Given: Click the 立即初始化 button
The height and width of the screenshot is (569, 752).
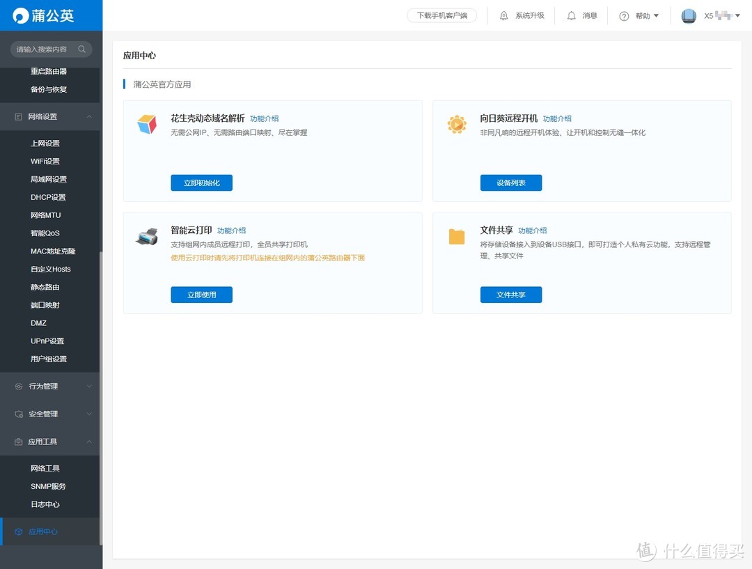Looking at the screenshot, I should (201, 182).
